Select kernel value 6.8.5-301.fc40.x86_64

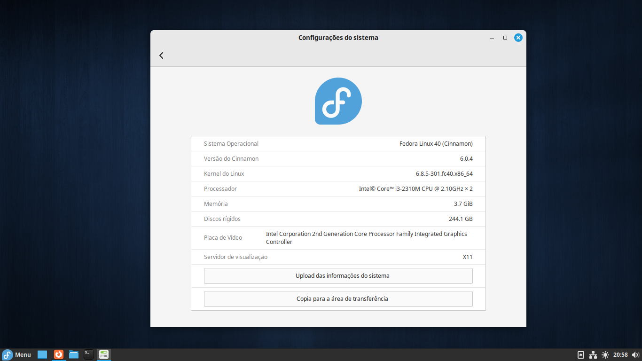click(x=444, y=174)
